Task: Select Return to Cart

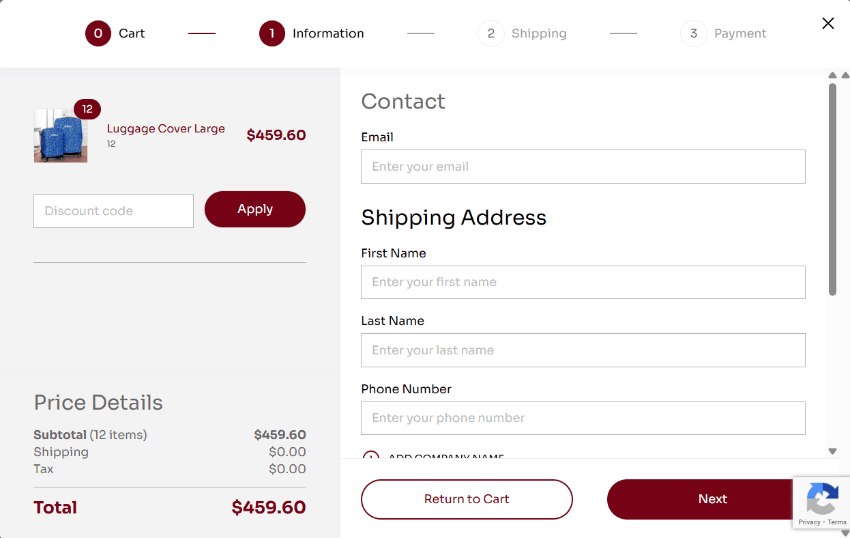Action: [466, 499]
